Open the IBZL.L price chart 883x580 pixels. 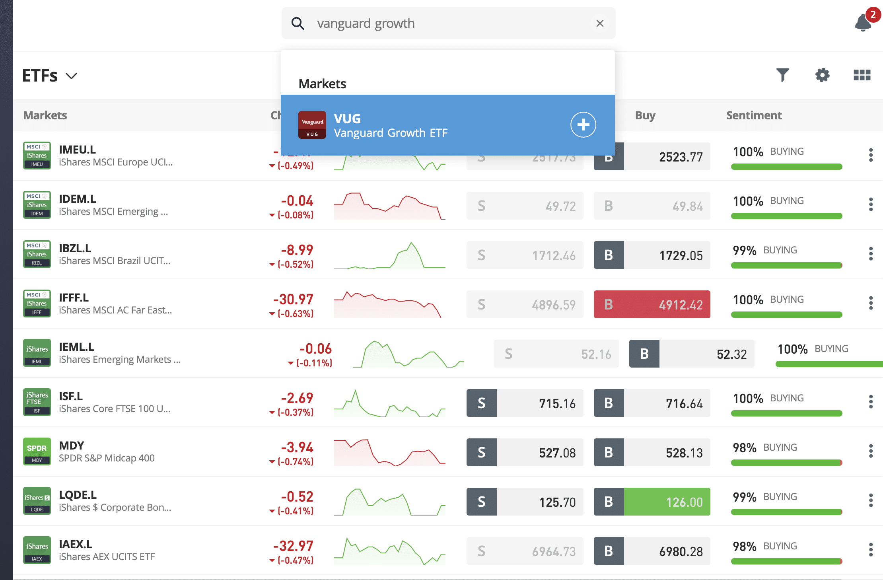click(x=390, y=255)
